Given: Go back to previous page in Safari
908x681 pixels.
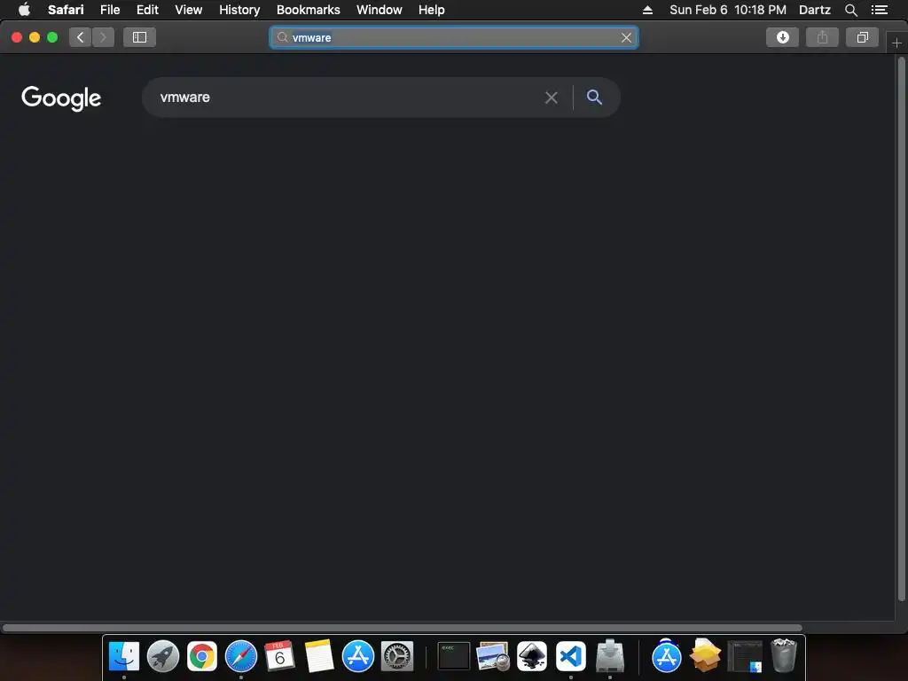Looking at the screenshot, I should [81, 37].
